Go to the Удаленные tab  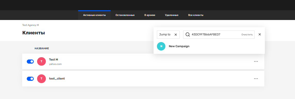tap(172, 15)
